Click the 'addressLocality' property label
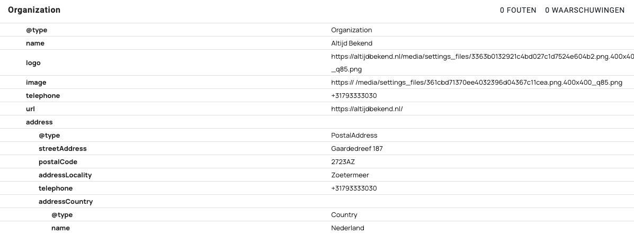This screenshot has width=634, height=234. pyautogui.click(x=65, y=175)
